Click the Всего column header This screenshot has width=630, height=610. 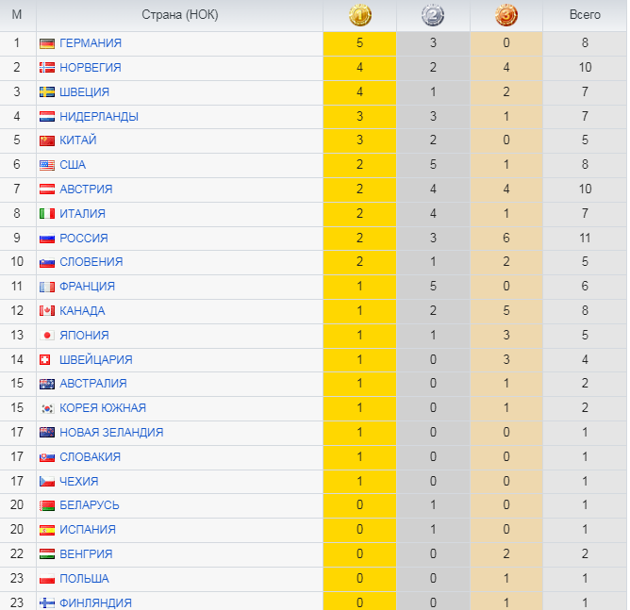point(585,16)
